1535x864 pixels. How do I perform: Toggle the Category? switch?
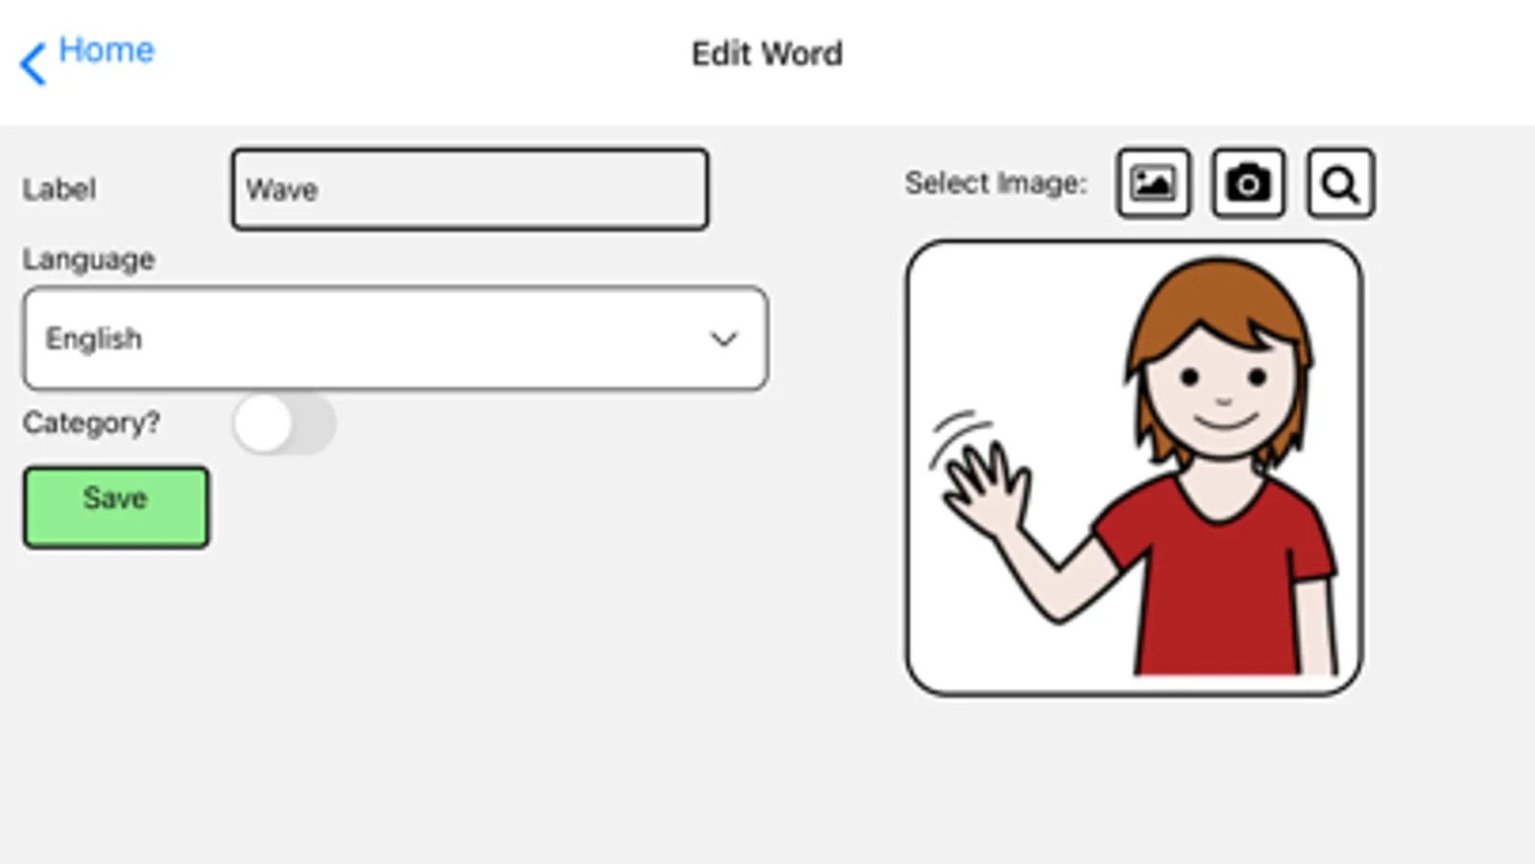(x=283, y=422)
